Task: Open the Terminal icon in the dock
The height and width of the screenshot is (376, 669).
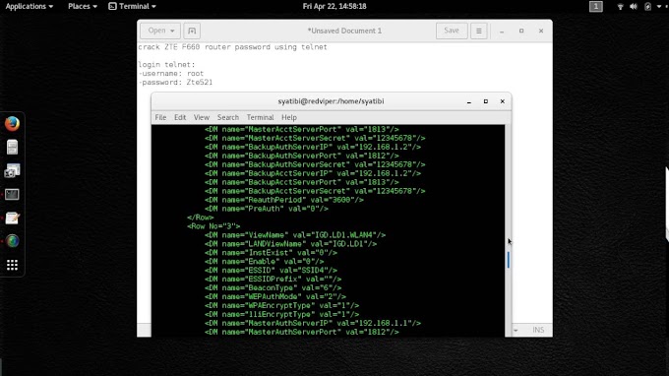Action: tap(12, 195)
